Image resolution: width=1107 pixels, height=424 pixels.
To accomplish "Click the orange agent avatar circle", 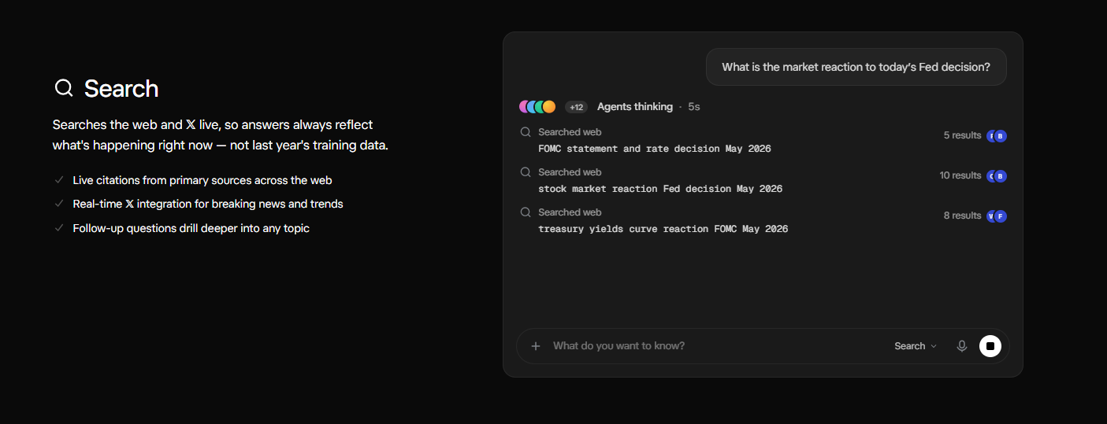I will point(549,107).
